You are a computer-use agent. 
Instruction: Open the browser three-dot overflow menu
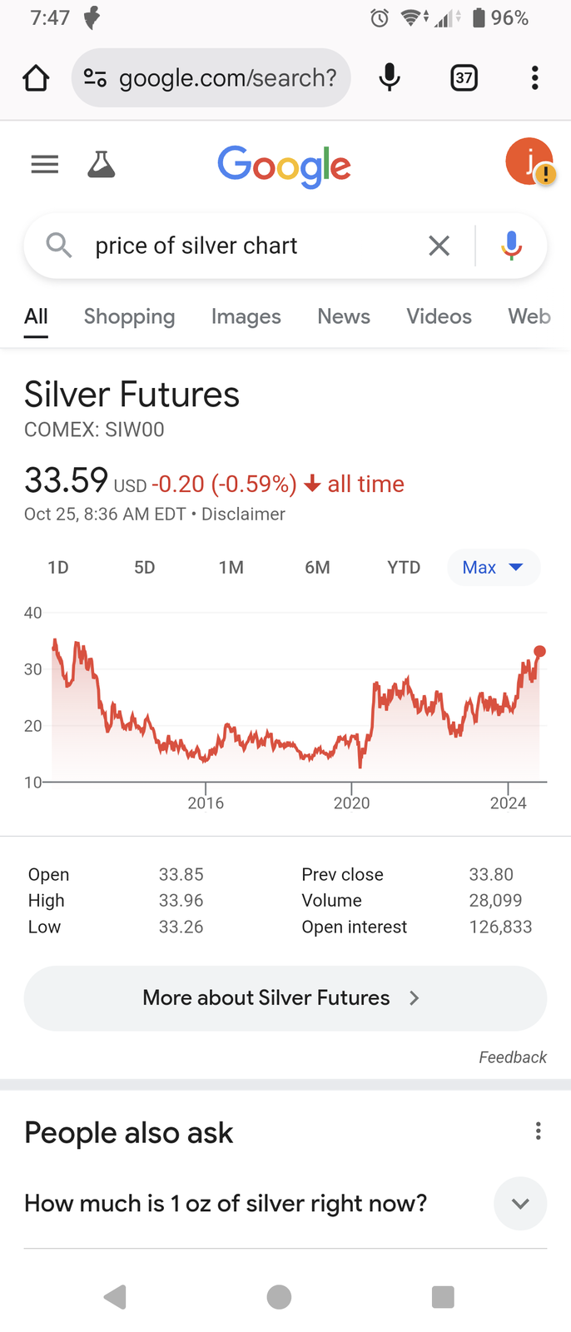point(535,78)
